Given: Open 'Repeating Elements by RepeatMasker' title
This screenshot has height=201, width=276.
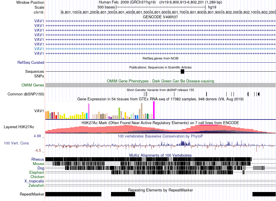Looking at the screenshot, I should pyautogui.click(x=160, y=190).
